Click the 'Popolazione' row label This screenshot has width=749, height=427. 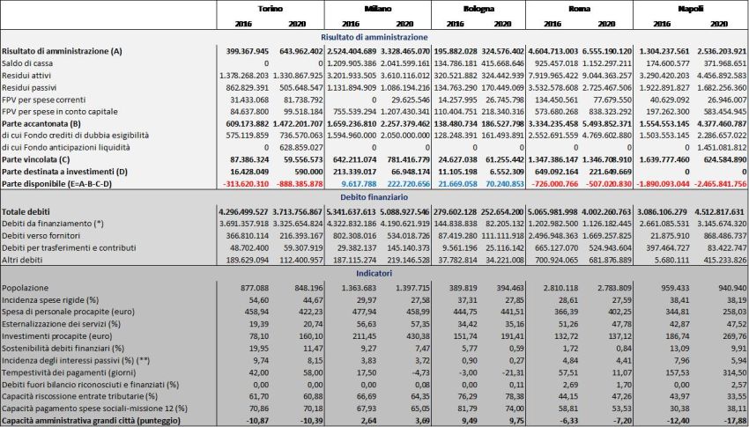(27, 288)
